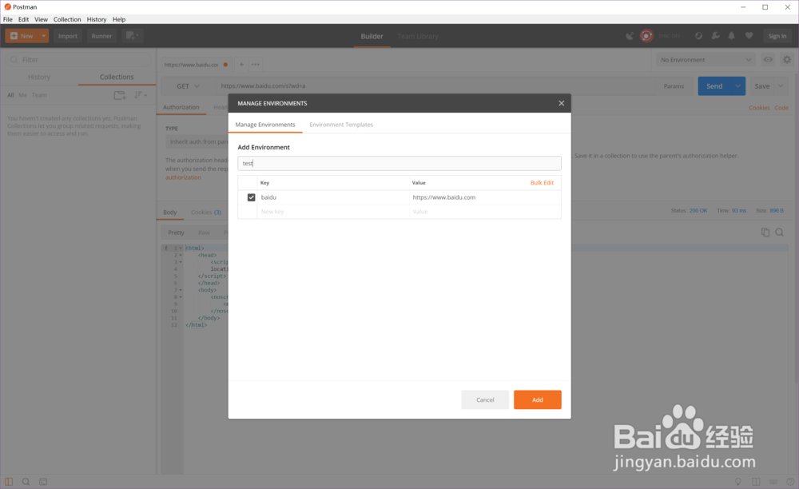Open the Postman console icon
The height and width of the screenshot is (489, 799).
43,481
